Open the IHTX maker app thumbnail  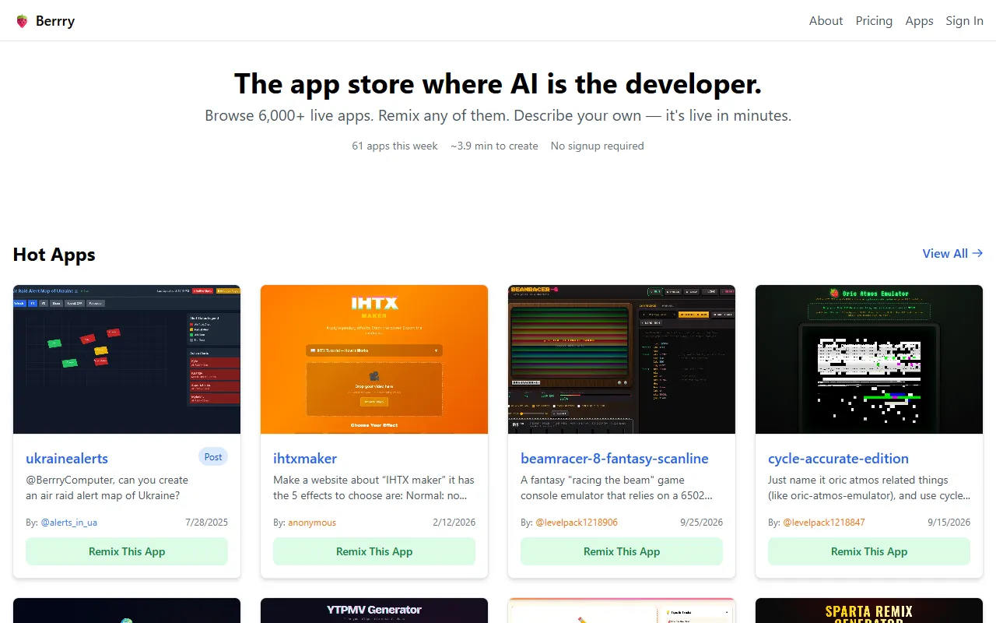pyautogui.click(x=374, y=359)
